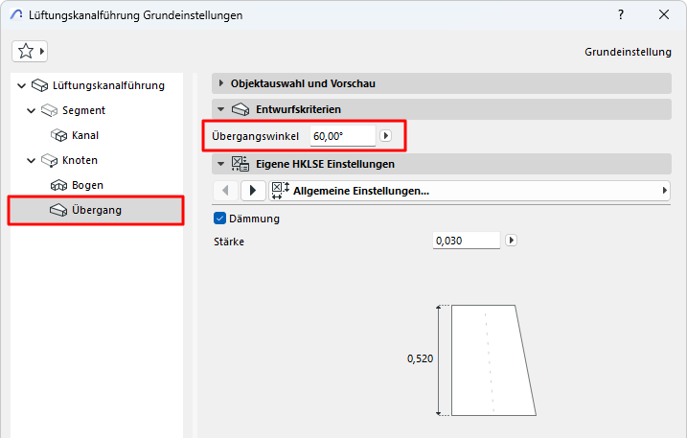Select the Segment tree item
This screenshot has height=438, width=687.
tap(83, 110)
